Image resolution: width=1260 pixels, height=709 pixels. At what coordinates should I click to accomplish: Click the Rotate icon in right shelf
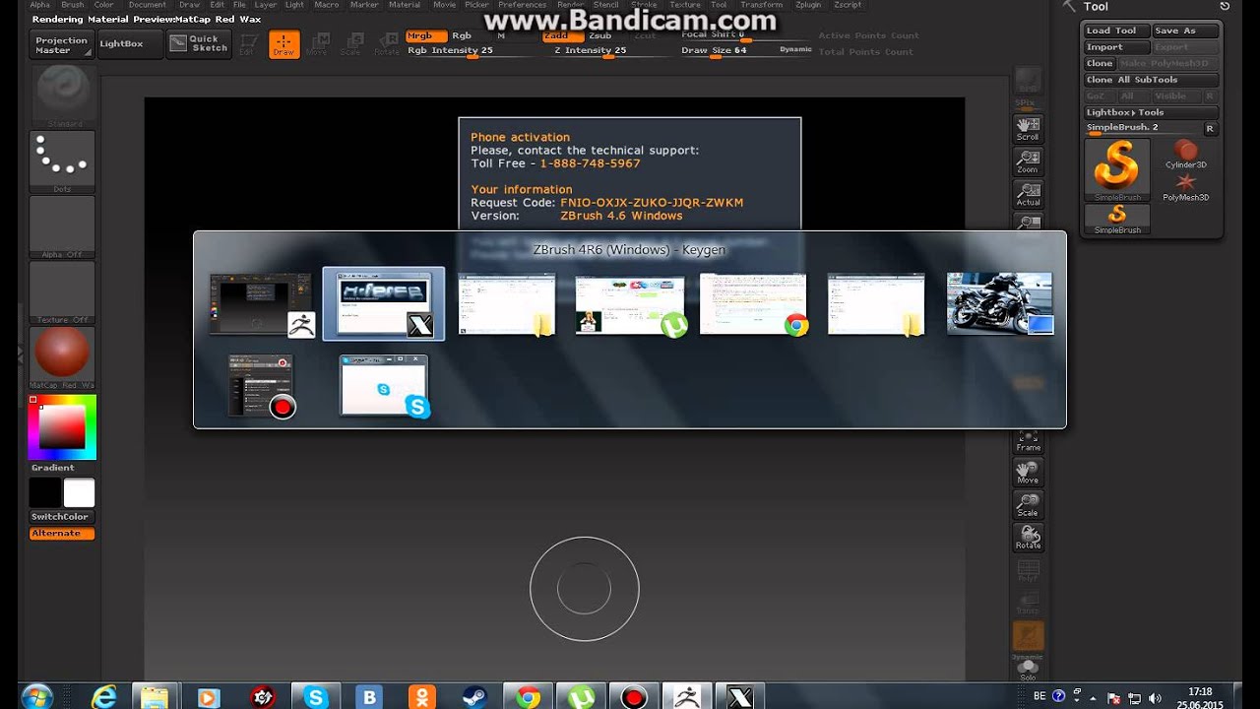[x=1029, y=538]
